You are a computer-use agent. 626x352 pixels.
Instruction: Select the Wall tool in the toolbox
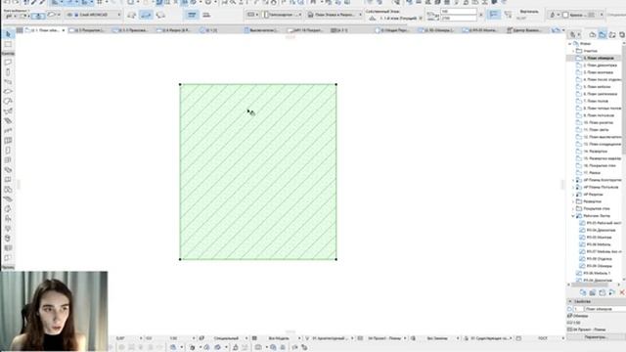[x=8, y=63]
